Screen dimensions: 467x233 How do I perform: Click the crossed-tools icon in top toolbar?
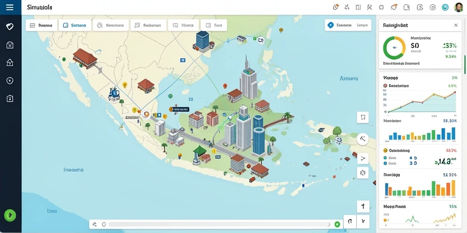click(369, 7)
